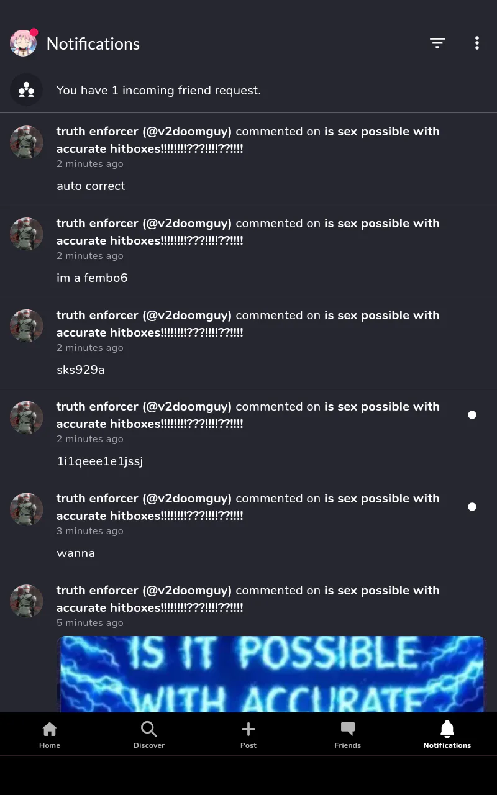Image resolution: width=497 pixels, height=795 pixels.
Task: Toggle unread dot on "1i1qeee1e1jssj" notification
Action: [472, 415]
